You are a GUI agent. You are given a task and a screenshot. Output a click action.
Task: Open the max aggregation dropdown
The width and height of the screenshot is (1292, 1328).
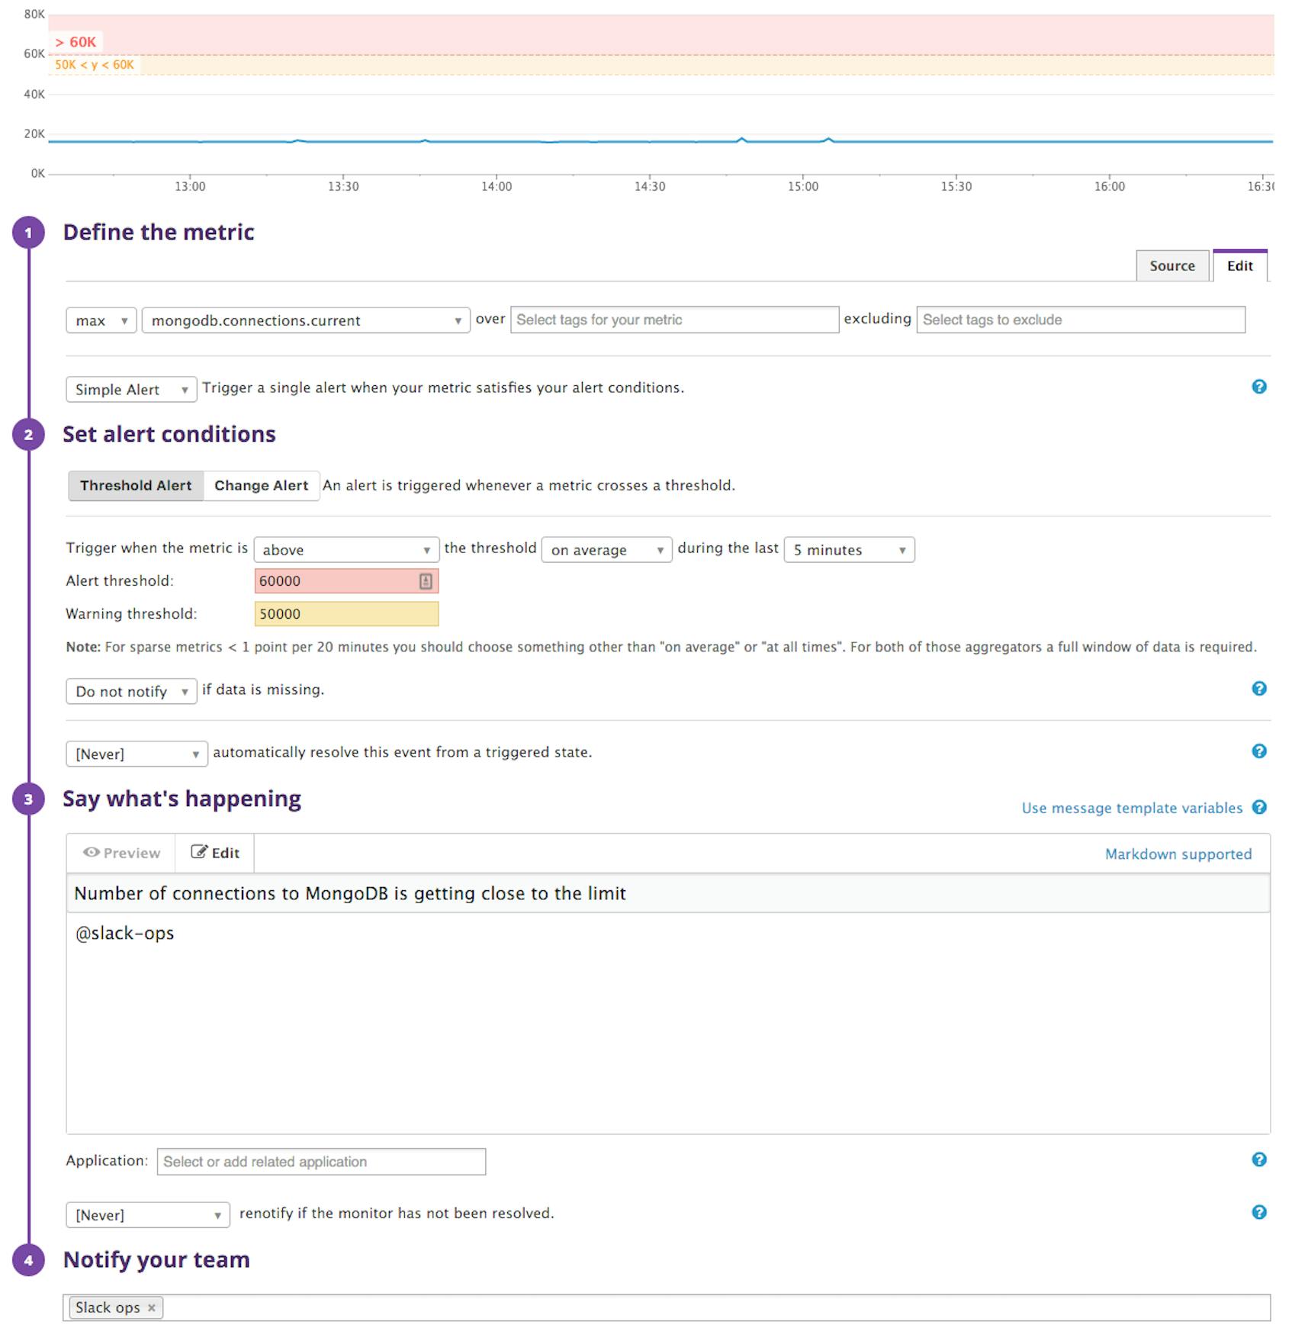click(100, 320)
